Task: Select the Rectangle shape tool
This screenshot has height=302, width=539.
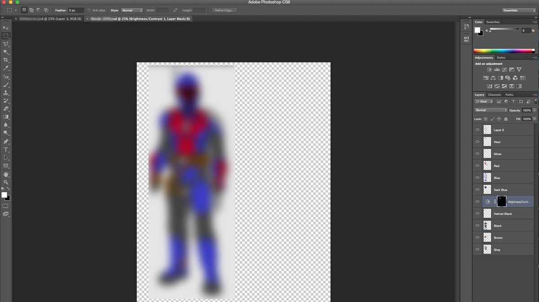Action: [x=6, y=165]
